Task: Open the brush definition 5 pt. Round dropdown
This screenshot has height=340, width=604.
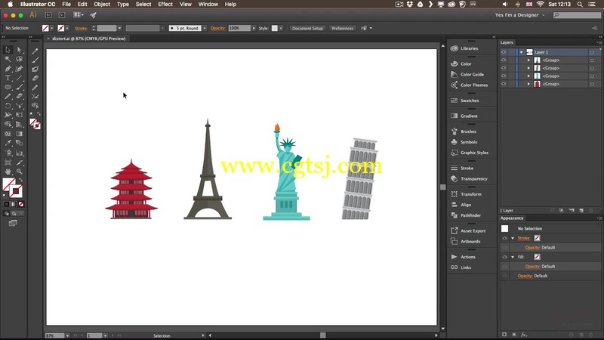Action: [205, 28]
